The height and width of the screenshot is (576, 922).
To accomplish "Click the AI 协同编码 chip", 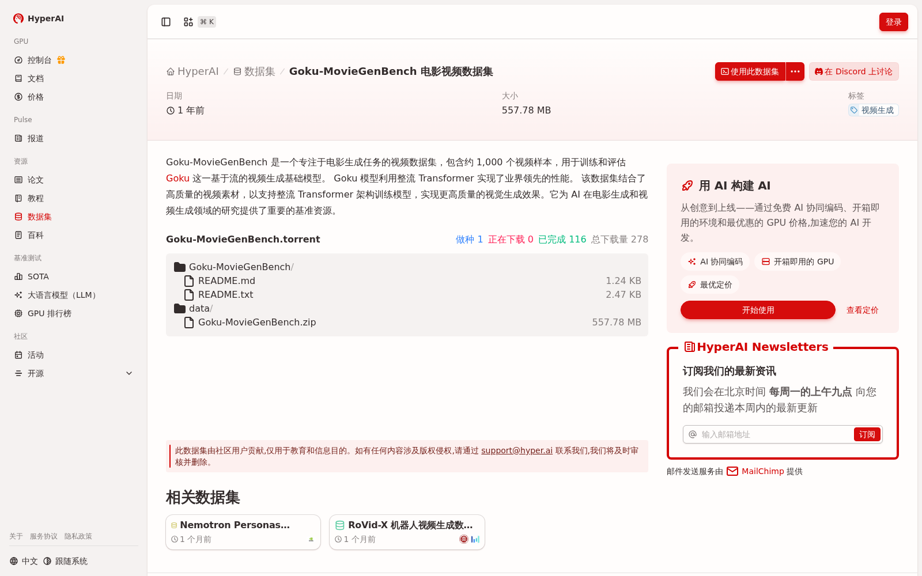I will 715,262.
